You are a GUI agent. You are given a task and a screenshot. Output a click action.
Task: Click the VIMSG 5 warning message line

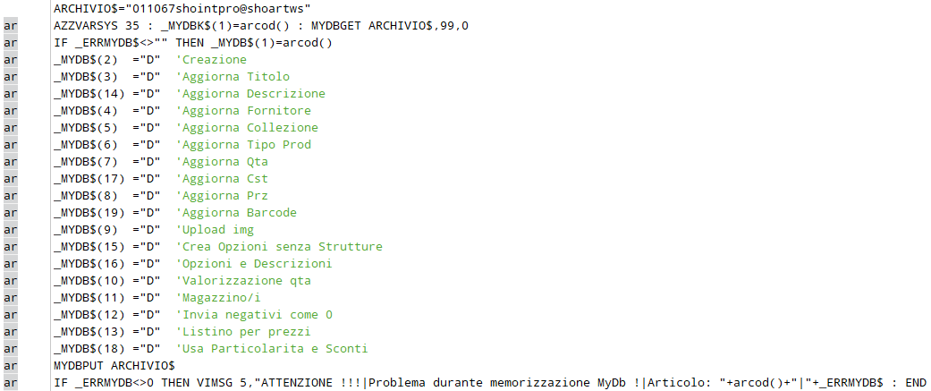(x=483, y=383)
